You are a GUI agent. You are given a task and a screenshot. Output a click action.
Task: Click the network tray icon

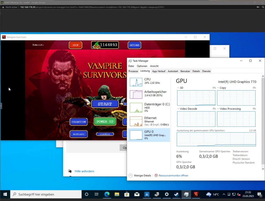(234, 194)
